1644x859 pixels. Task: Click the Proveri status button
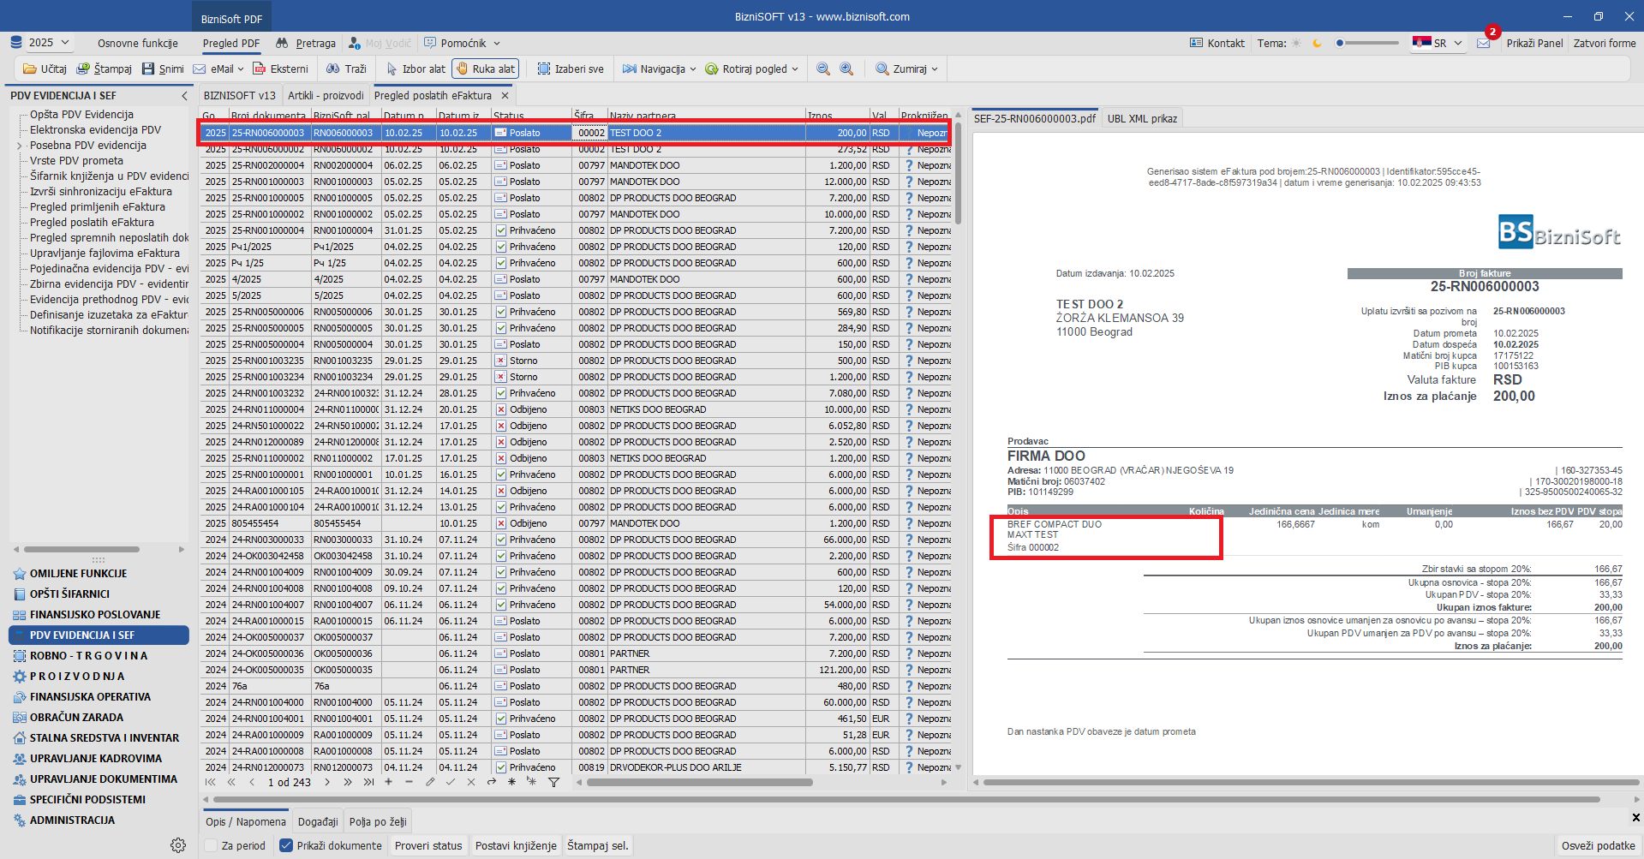coord(428,845)
